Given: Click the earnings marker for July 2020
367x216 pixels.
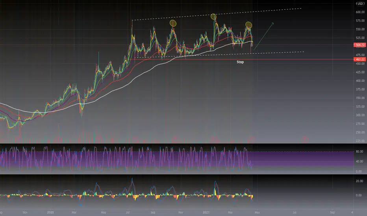Looking at the screenshot, I should [x=135, y=139].
